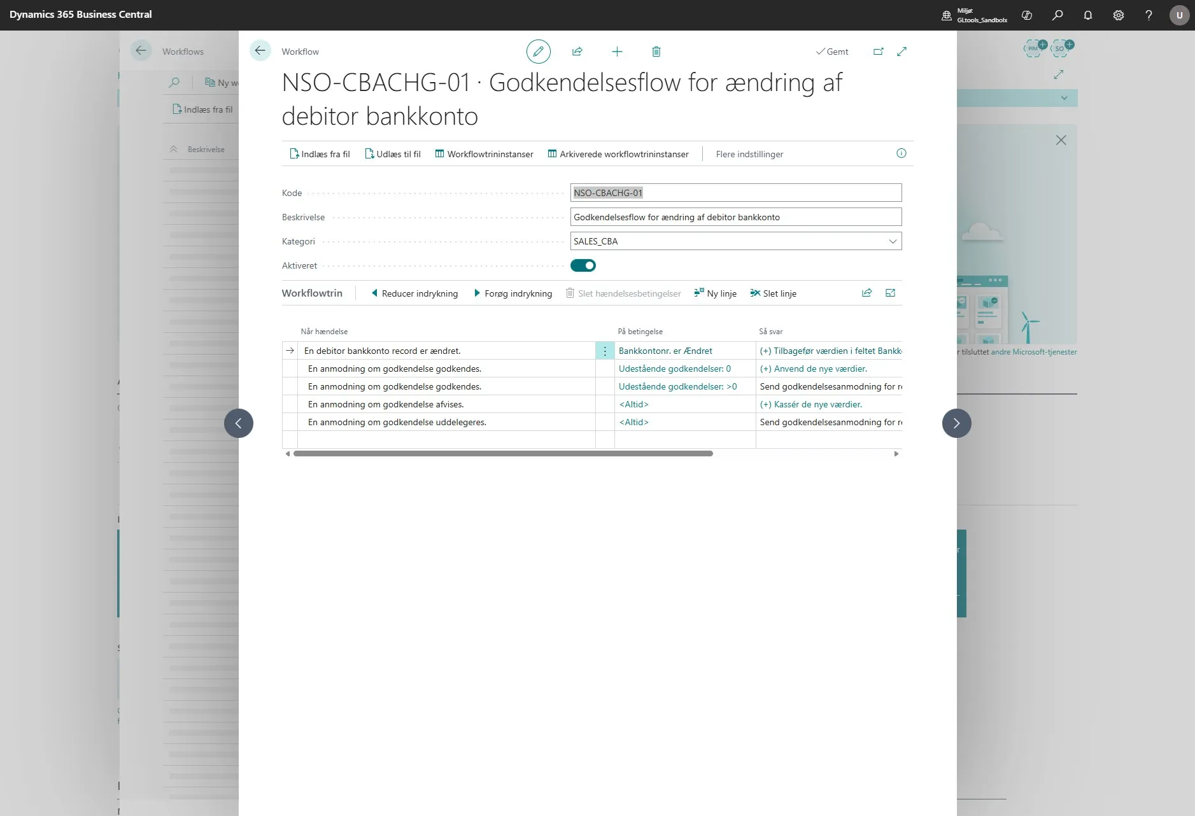Open help question mark

pyautogui.click(x=1149, y=15)
